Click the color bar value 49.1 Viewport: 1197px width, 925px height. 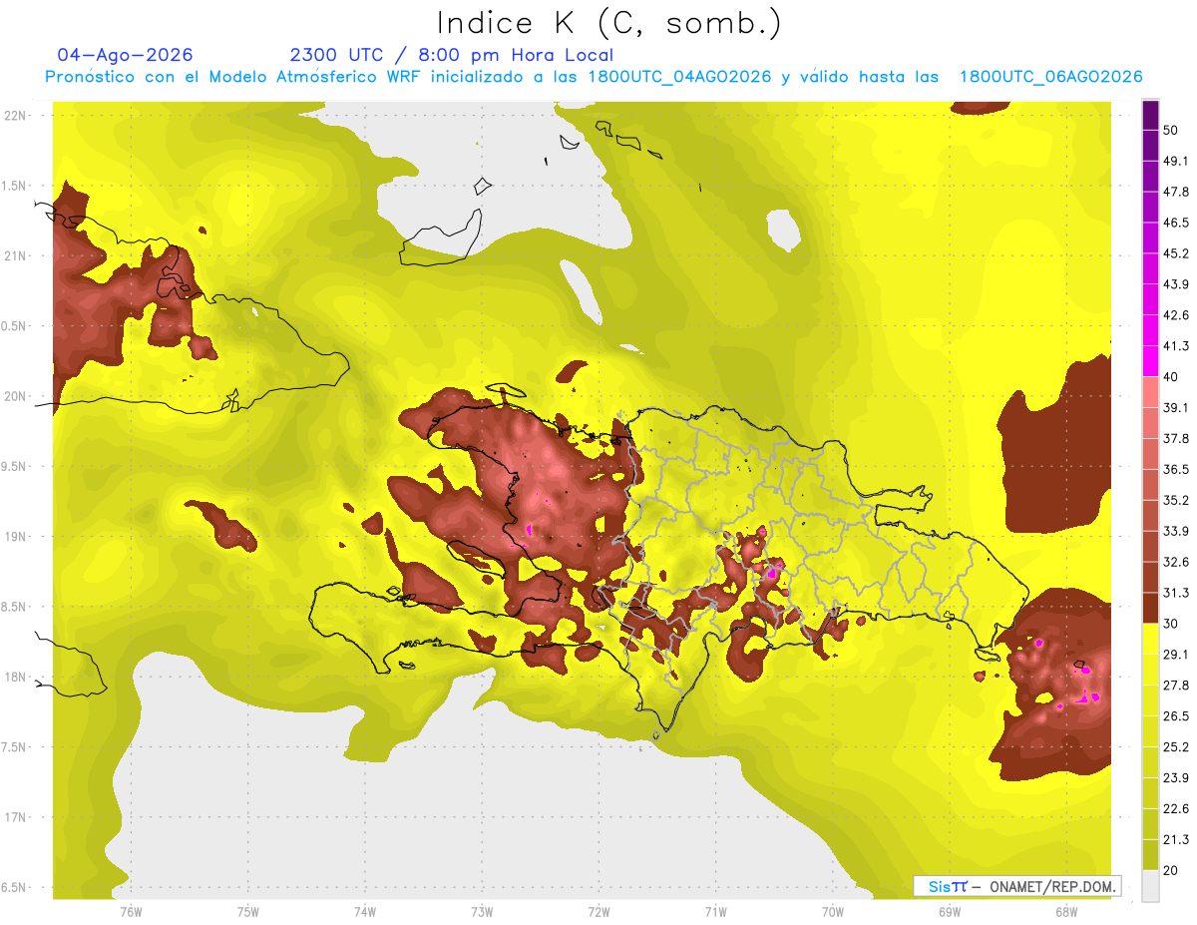coord(1176,162)
